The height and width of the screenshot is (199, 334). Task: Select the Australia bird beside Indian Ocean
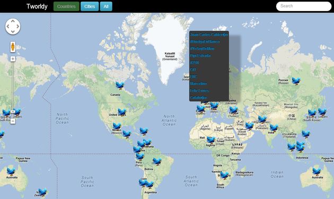(x=317, y=171)
